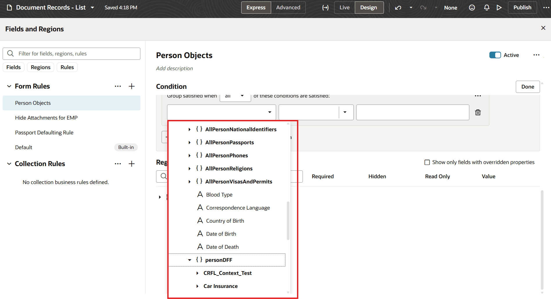This screenshot has height=299, width=551.
Task: Expand AllPersonPassports node
Action: click(189, 143)
